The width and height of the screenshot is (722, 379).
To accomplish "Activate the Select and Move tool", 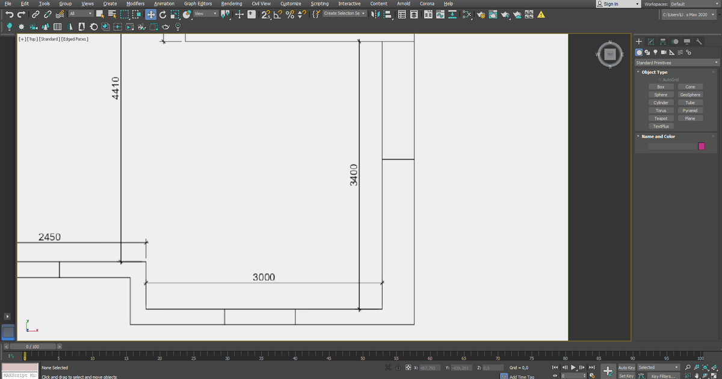I will (150, 14).
